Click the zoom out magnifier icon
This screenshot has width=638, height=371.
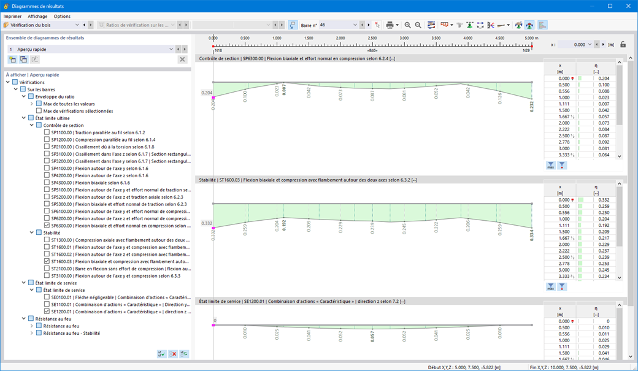[418, 25]
